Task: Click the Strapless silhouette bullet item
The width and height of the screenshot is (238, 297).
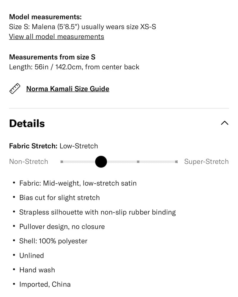Action: (97, 212)
